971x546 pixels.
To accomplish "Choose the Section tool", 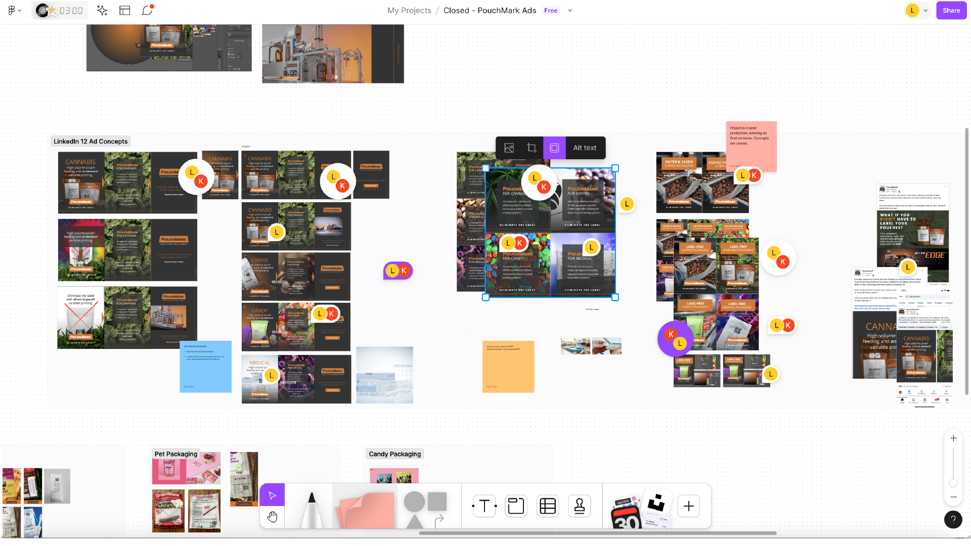I will (516, 506).
